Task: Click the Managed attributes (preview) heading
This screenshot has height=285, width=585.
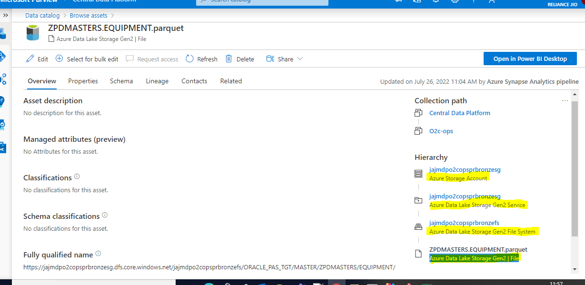Action: pos(74,139)
